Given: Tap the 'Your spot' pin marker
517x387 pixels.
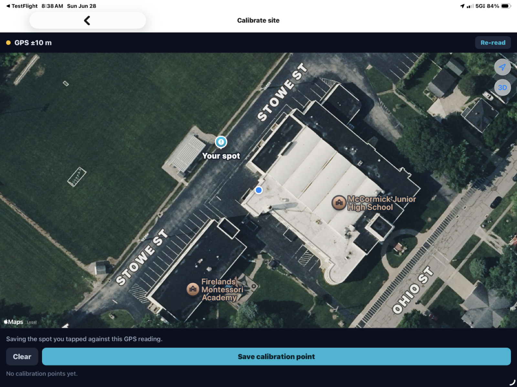Looking at the screenshot, I should point(221,142).
